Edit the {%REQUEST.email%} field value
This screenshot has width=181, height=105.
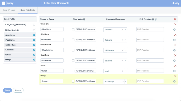click(85, 71)
